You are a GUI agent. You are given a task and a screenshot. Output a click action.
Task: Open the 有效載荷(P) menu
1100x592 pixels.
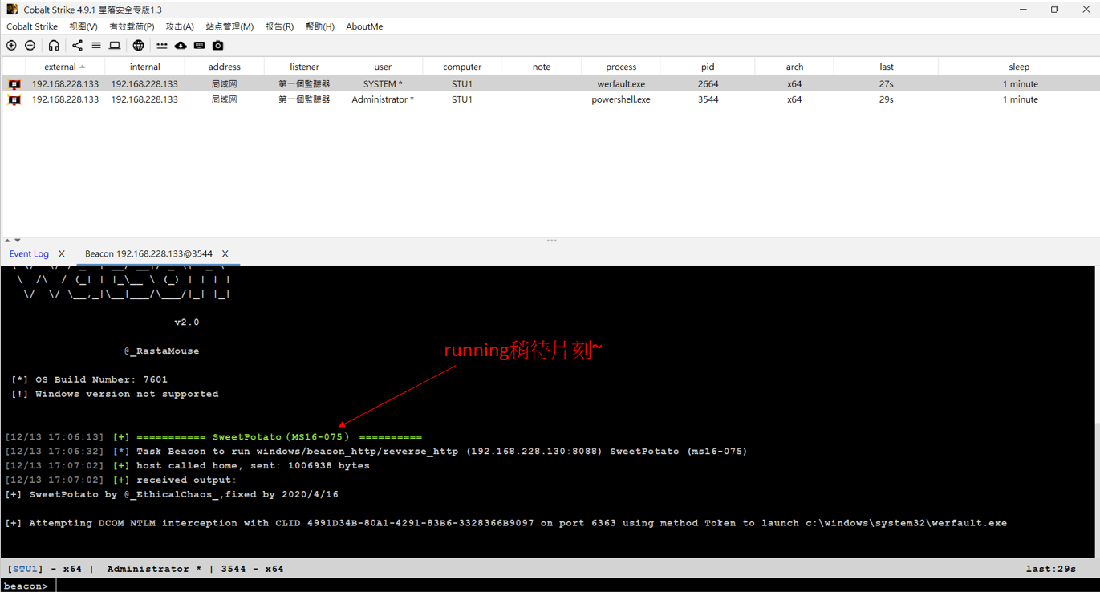point(132,26)
